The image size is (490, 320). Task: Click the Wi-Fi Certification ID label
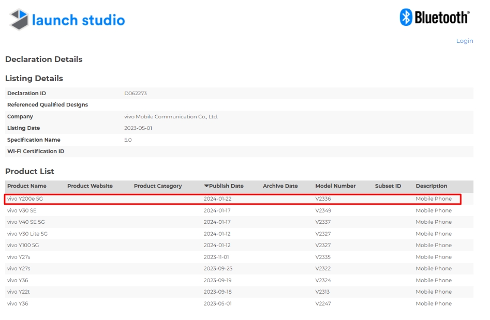coord(36,151)
